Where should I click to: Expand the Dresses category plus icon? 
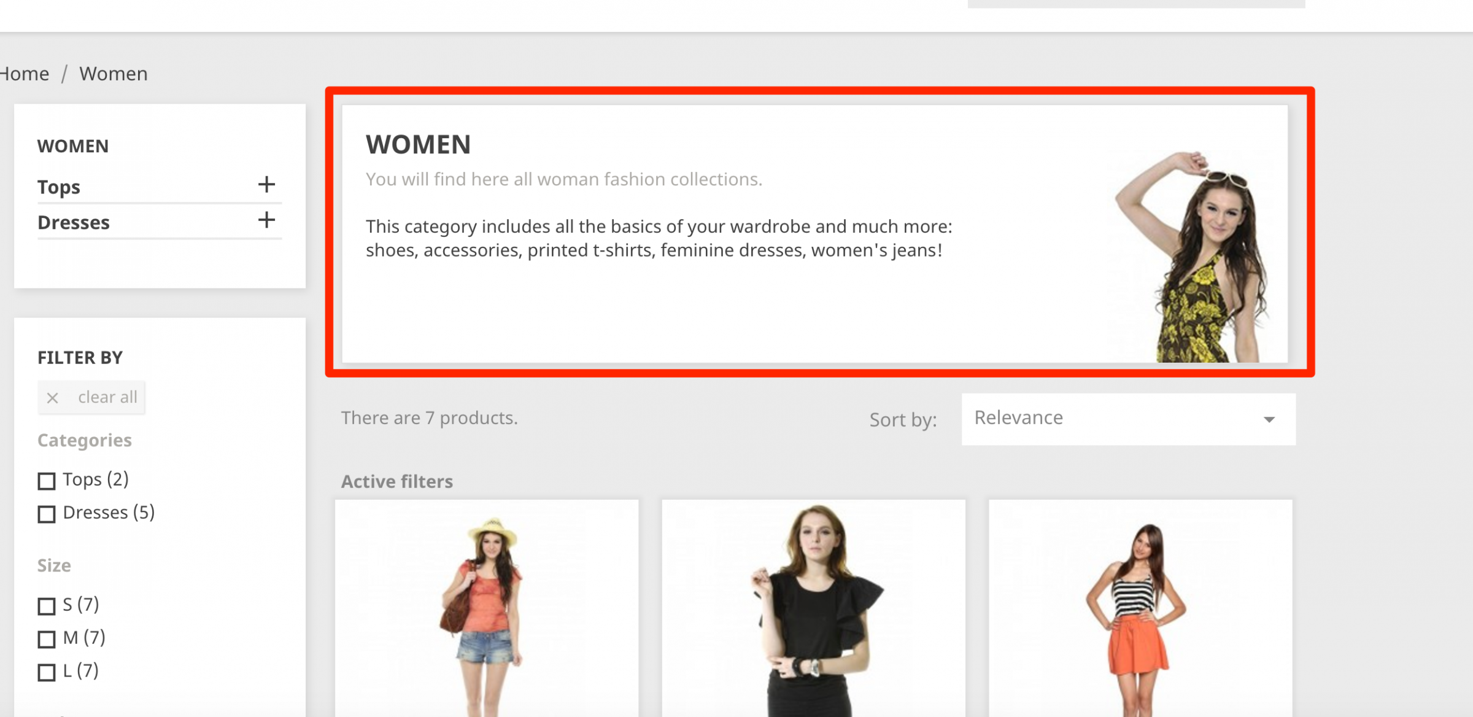click(x=266, y=220)
